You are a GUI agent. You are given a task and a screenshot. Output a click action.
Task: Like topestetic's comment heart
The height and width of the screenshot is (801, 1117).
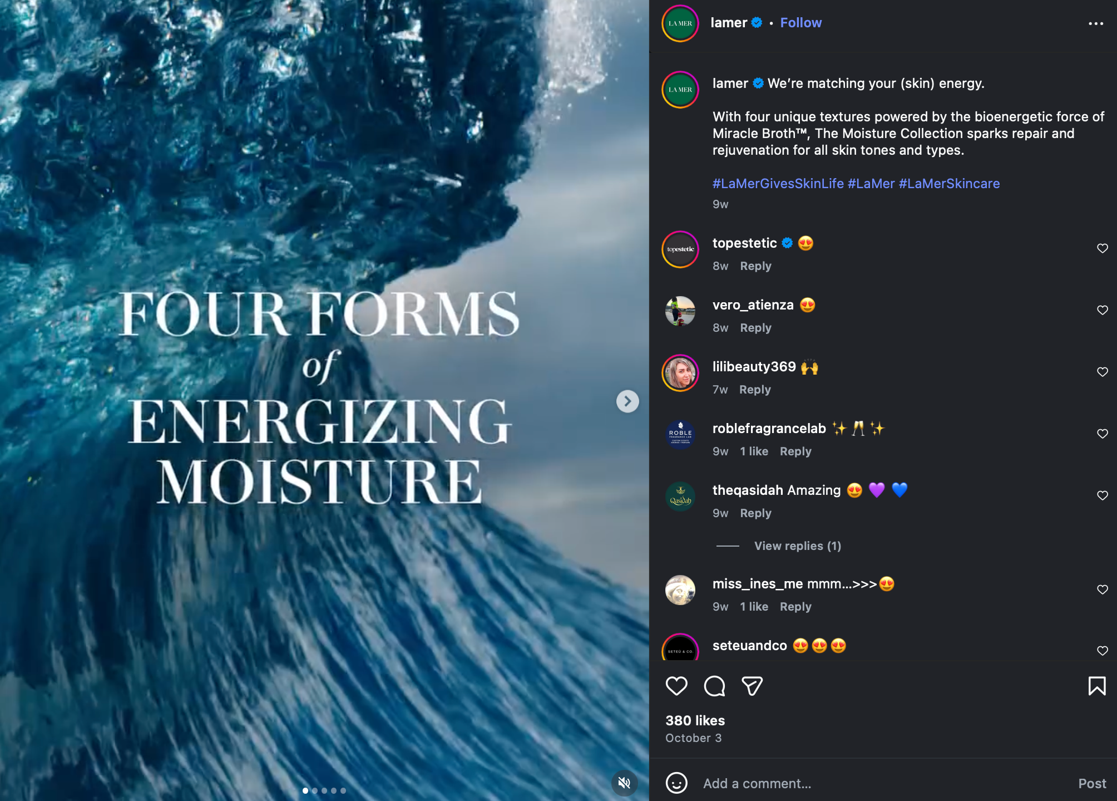(1102, 248)
